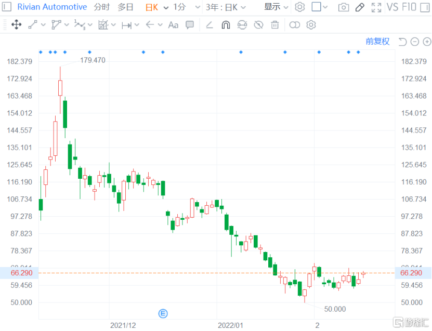432x331 pixels.
Task: Toggle the magnet snap mode
Action: pos(226,25)
